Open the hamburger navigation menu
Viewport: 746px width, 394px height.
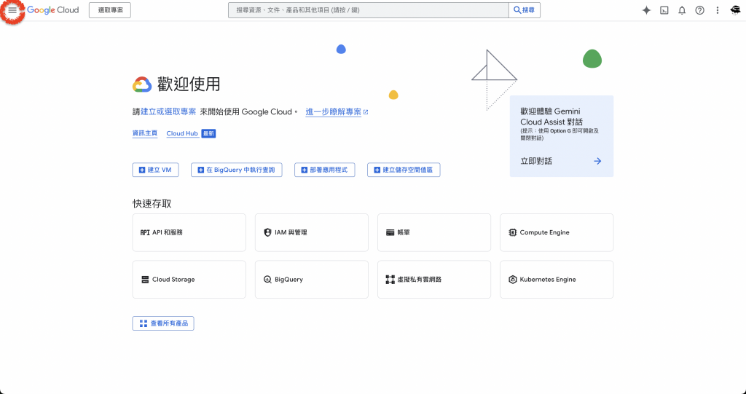(x=12, y=10)
